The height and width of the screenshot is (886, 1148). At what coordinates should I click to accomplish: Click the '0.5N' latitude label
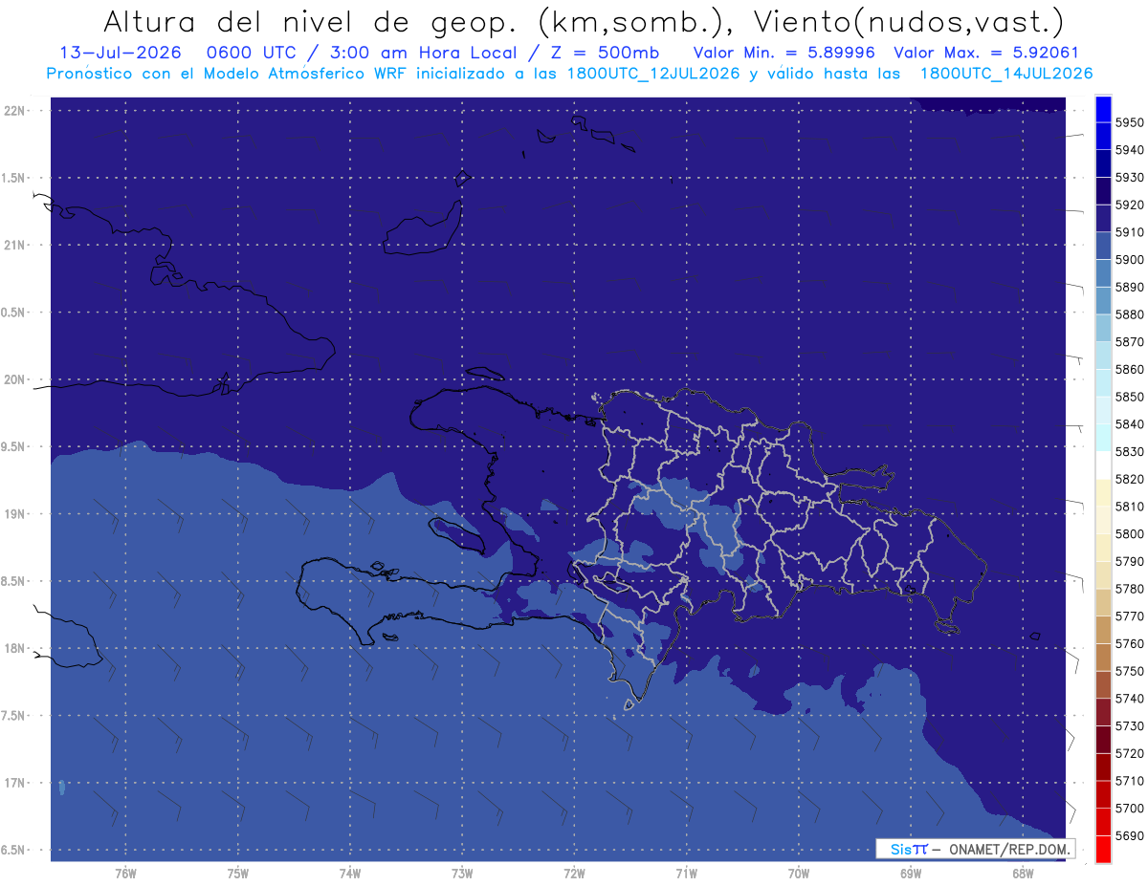[x=14, y=313]
